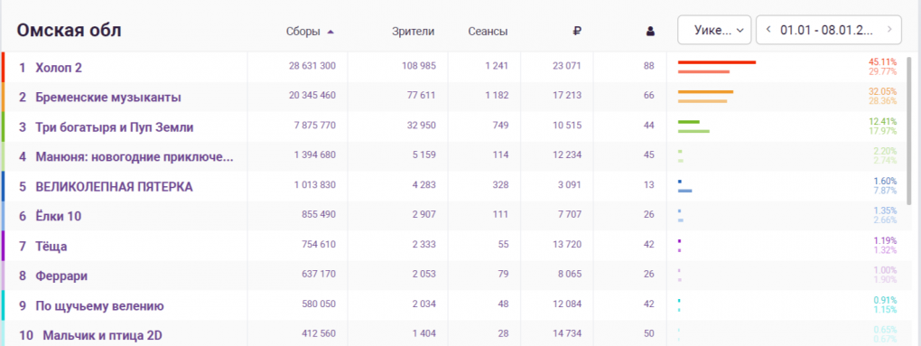Go to previous date range arrow
Viewport: 921px width, 346px height.
point(768,29)
